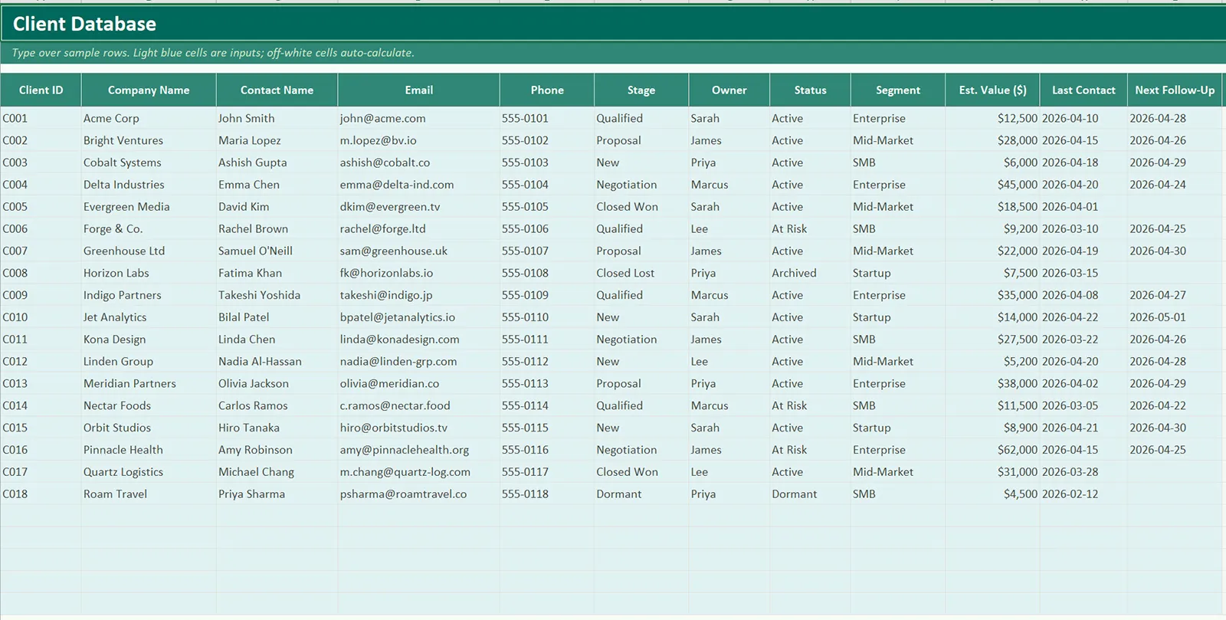The image size is (1226, 620).
Task: Click client ID cell C018
Action: (x=41, y=494)
